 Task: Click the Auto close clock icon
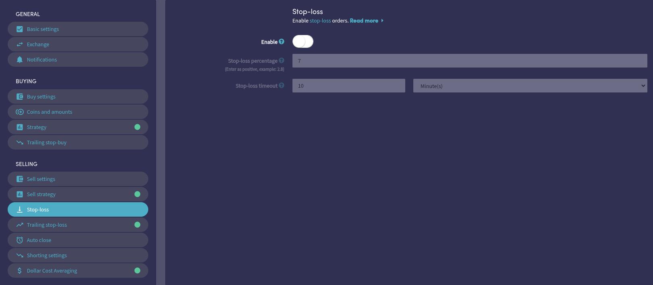point(19,240)
